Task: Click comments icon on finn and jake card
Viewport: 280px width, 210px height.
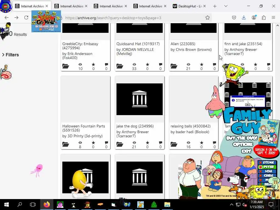Action: point(269,64)
